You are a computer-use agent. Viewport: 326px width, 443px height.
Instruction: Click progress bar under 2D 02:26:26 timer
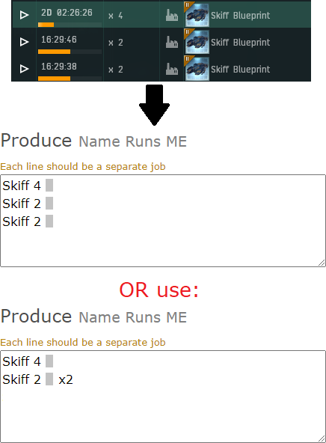70,25
